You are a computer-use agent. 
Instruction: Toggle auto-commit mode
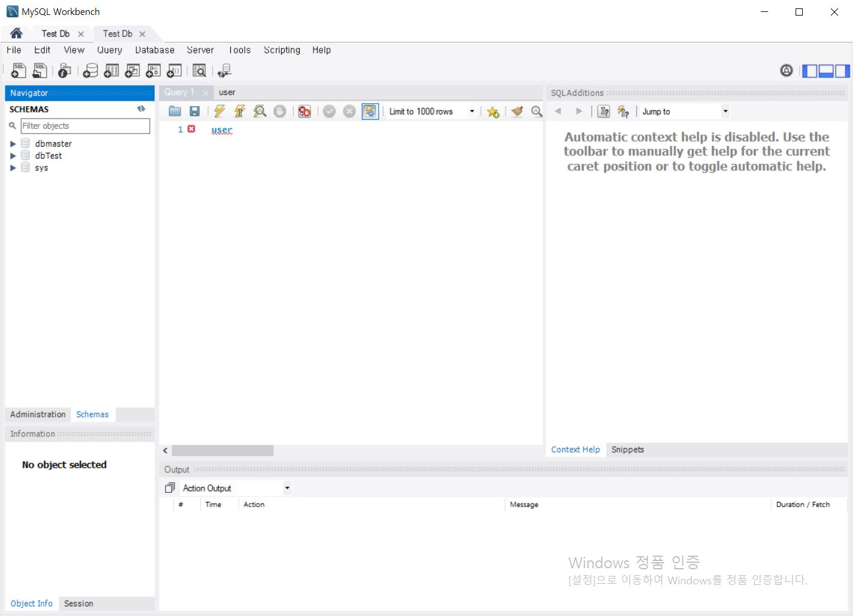[x=370, y=111]
